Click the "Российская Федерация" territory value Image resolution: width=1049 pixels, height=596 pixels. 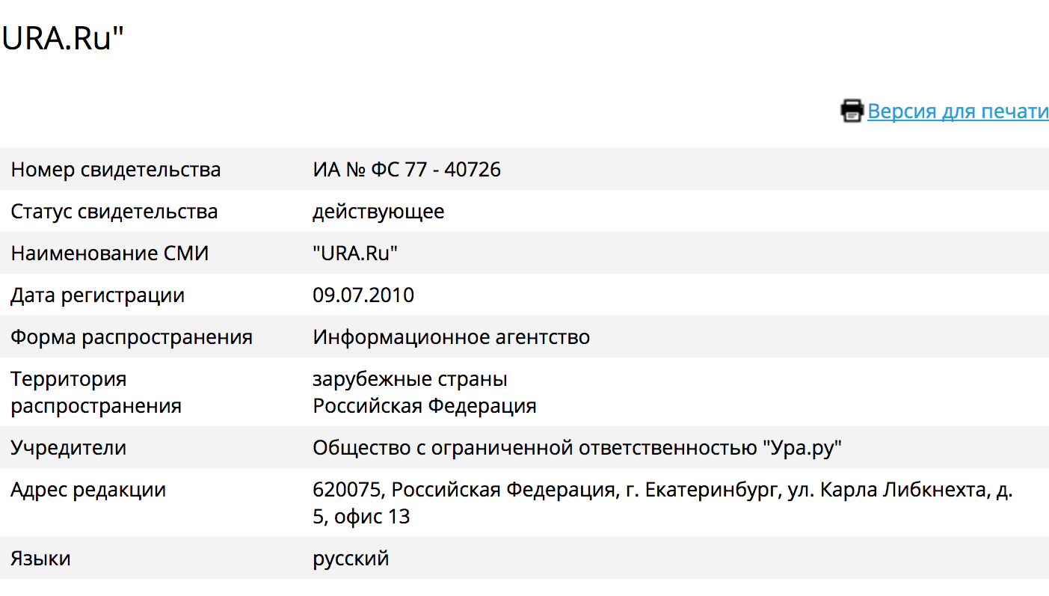click(x=425, y=406)
